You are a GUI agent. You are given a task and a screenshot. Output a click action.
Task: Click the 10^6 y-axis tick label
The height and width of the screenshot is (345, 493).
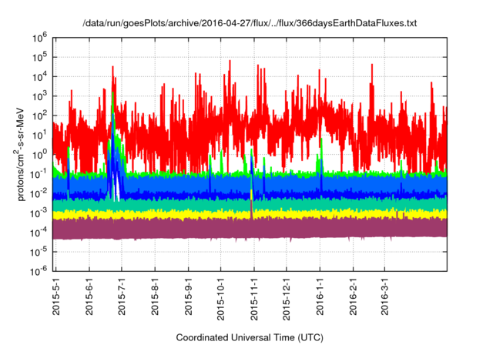pos(39,38)
